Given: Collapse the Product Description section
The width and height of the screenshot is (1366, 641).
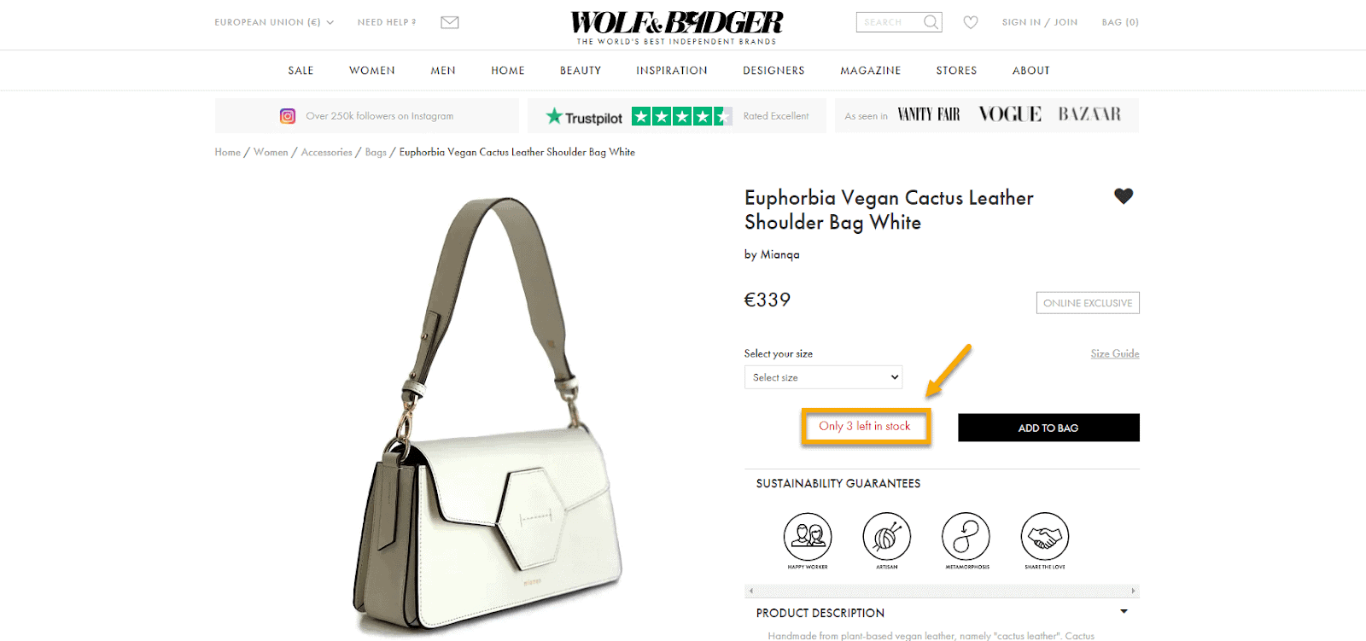Looking at the screenshot, I should 1124,612.
